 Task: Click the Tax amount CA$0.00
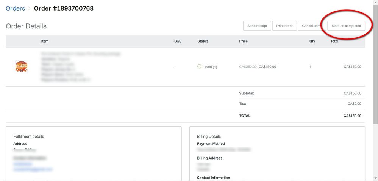tap(355, 104)
